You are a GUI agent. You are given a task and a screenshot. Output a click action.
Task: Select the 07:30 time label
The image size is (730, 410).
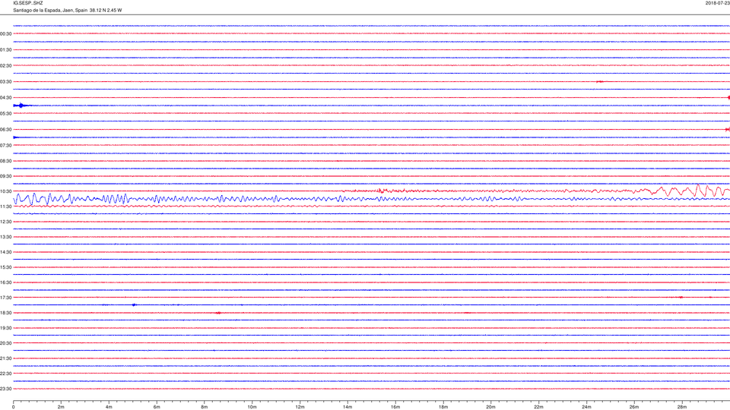[x=6, y=146]
